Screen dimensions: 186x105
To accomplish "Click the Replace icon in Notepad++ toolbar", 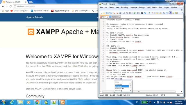I will [x=145, y=13].
